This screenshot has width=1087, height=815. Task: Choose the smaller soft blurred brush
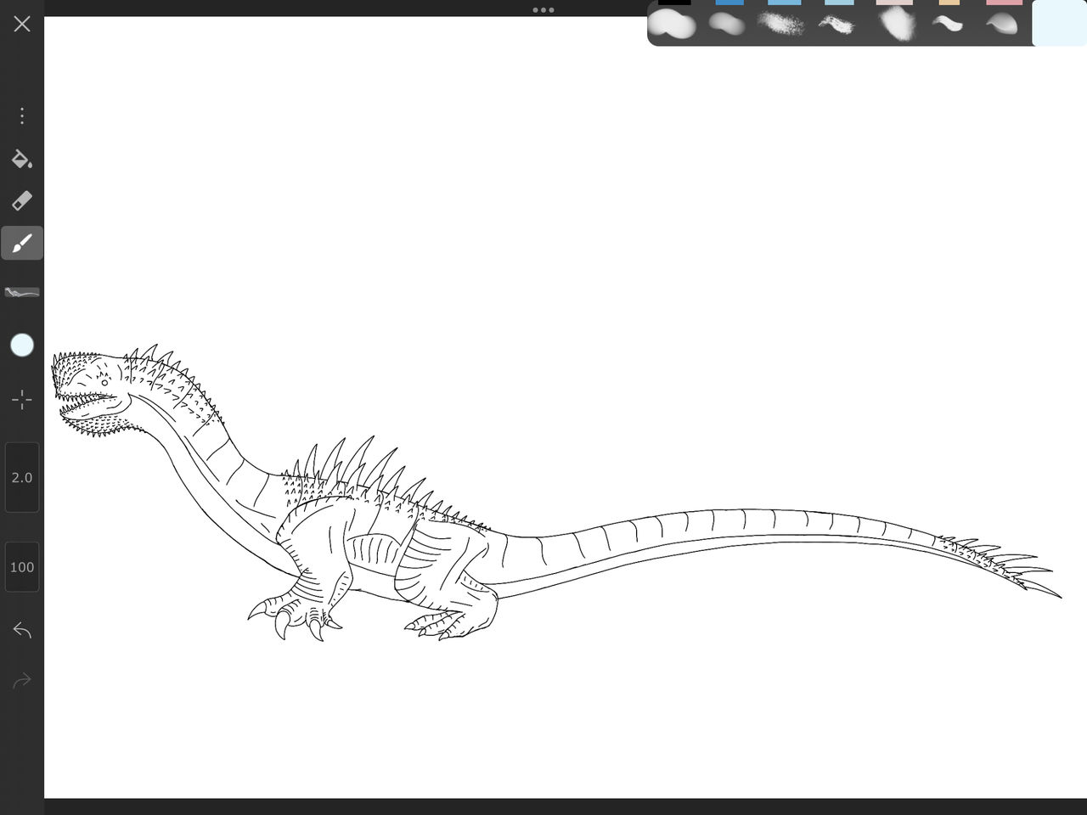coord(727,24)
